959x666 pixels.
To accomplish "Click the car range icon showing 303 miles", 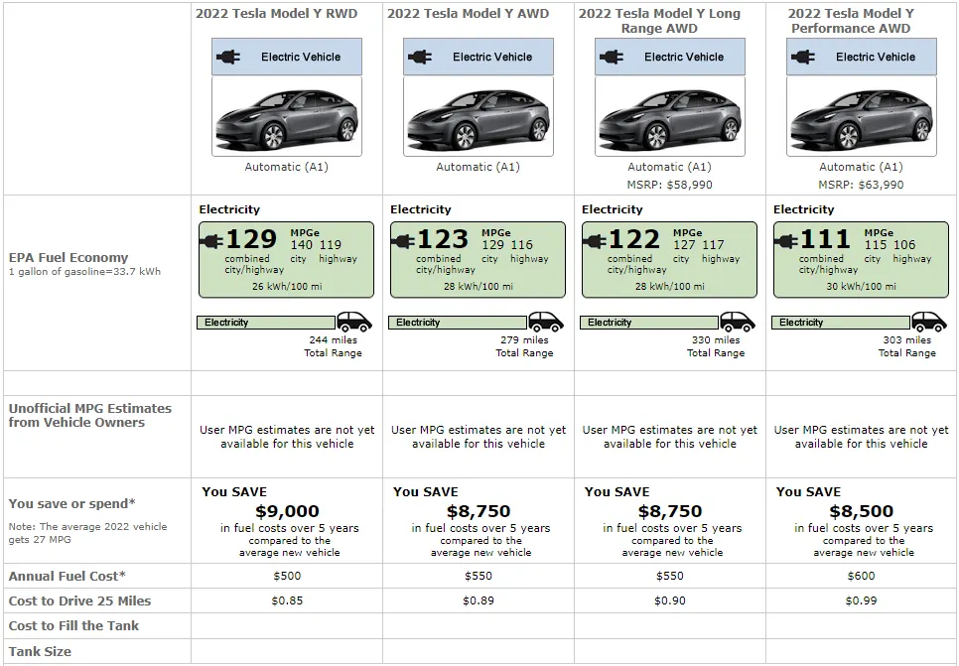I will [x=929, y=322].
